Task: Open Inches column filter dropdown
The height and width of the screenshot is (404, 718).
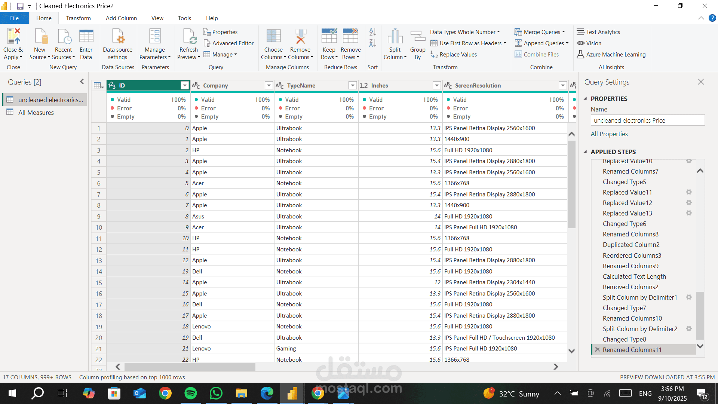Action: pyautogui.click(x=436, y=86)
